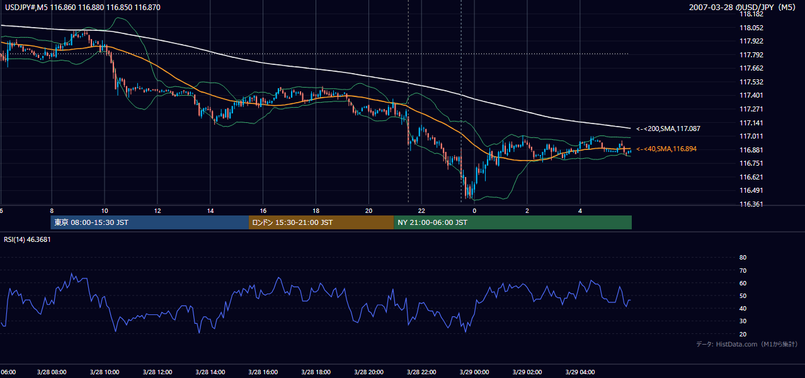This screenshot has height=378, width=805.
Task: Click price axis value 116.751
Action: click(751, 163)
